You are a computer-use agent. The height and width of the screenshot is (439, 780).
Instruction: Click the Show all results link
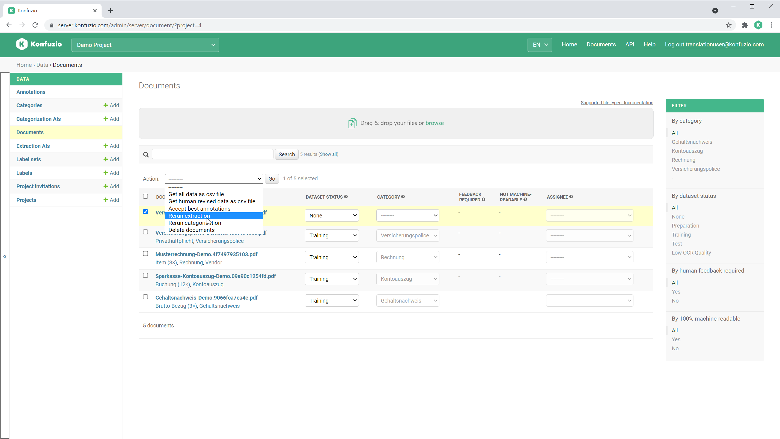[329, 154]
